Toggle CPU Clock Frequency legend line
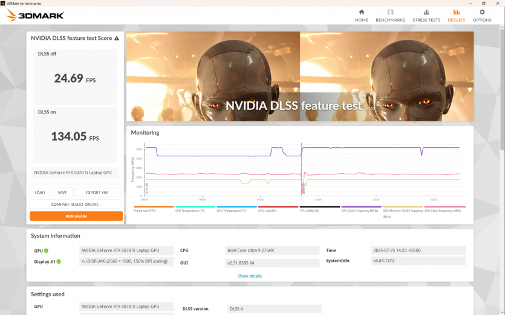The height and width of the screenshot is (315, 505). pyautogui.click(x=361, y=209)
